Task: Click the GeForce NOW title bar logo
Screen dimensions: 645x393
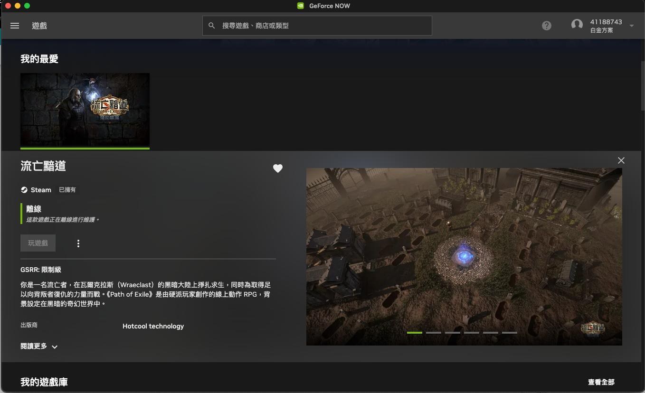Action: pyautogui.click(x=300, y=6)
